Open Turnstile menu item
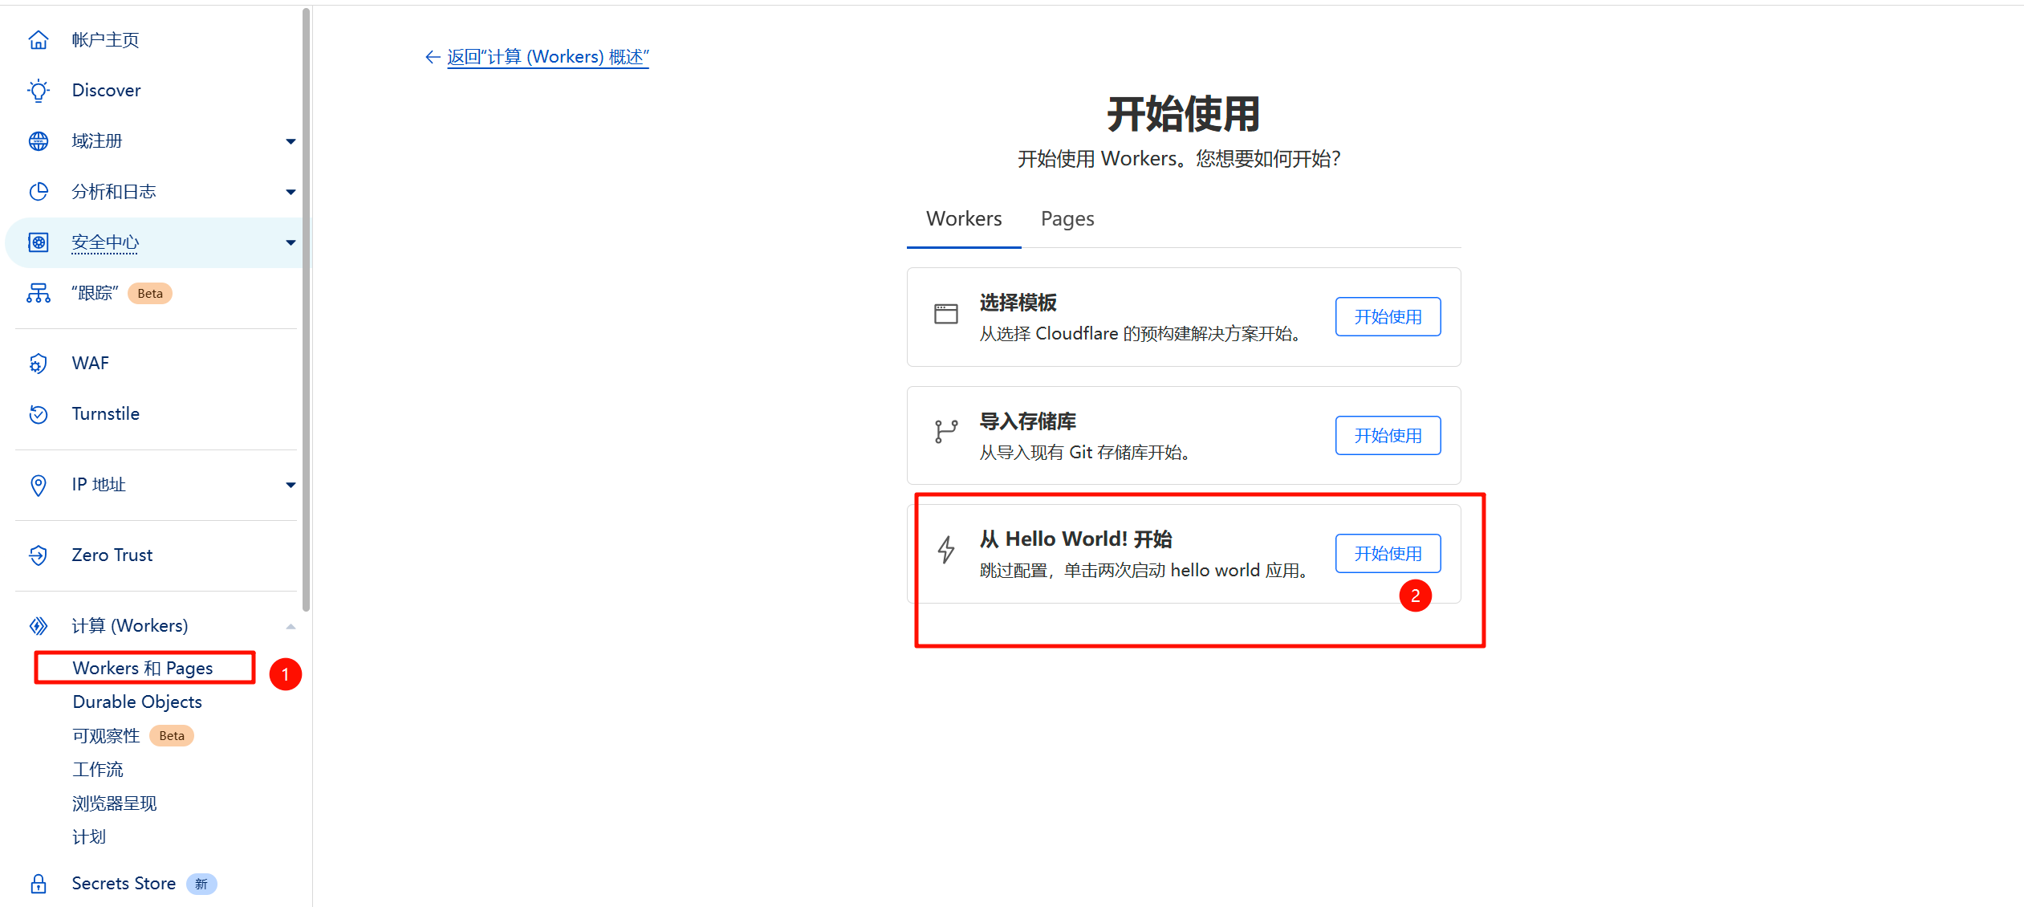 106,414
